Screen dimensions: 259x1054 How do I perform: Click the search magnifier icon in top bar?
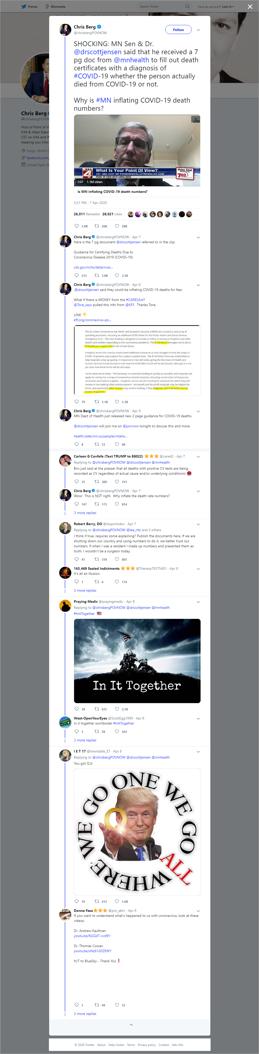click(187, 7)
